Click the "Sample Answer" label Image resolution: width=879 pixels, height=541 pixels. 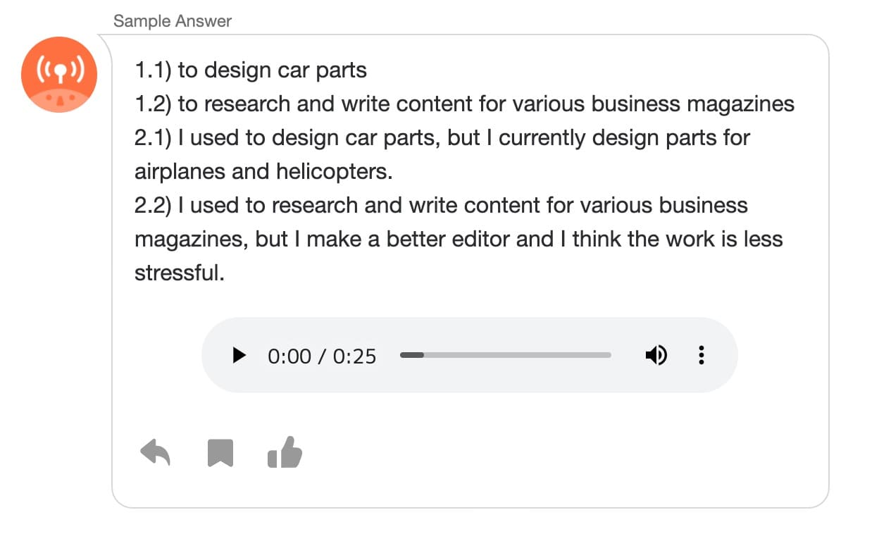click(x=173, y=21)
